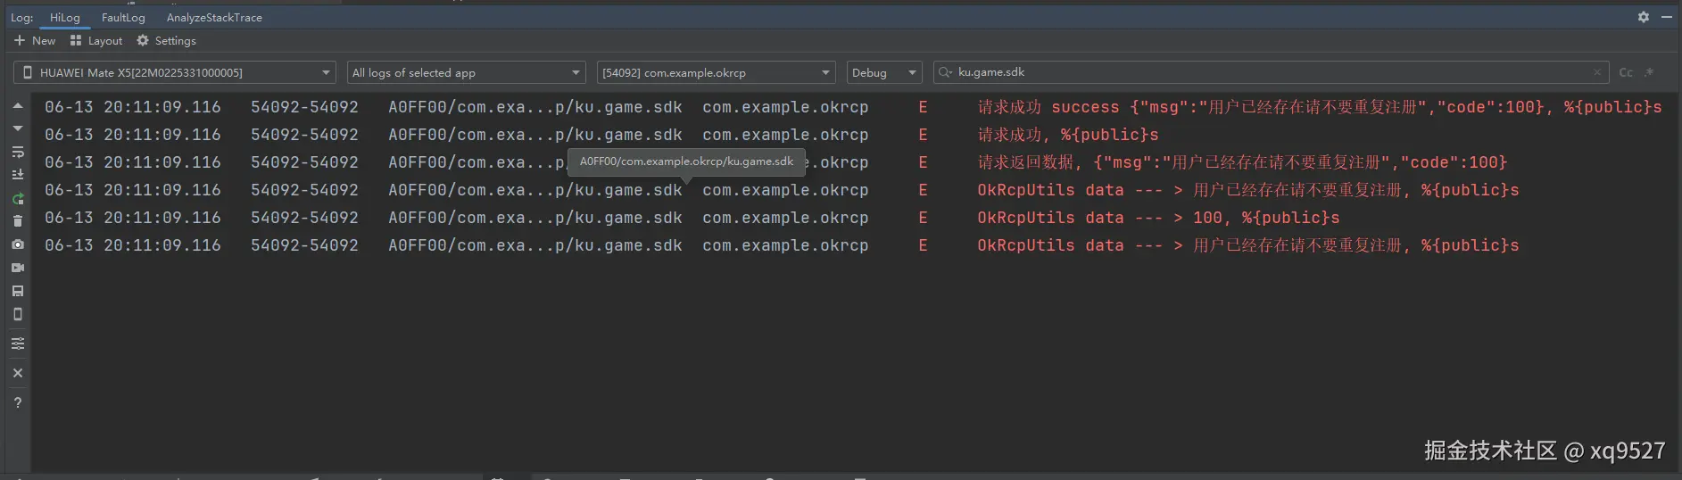Click the X icon in left sidebar
Image resolution: width=1682 pixels, height=480 pixels.
point(18,373)
